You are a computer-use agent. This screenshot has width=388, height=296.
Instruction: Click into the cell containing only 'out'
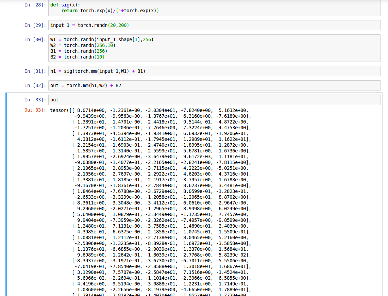tap(54, 100)
